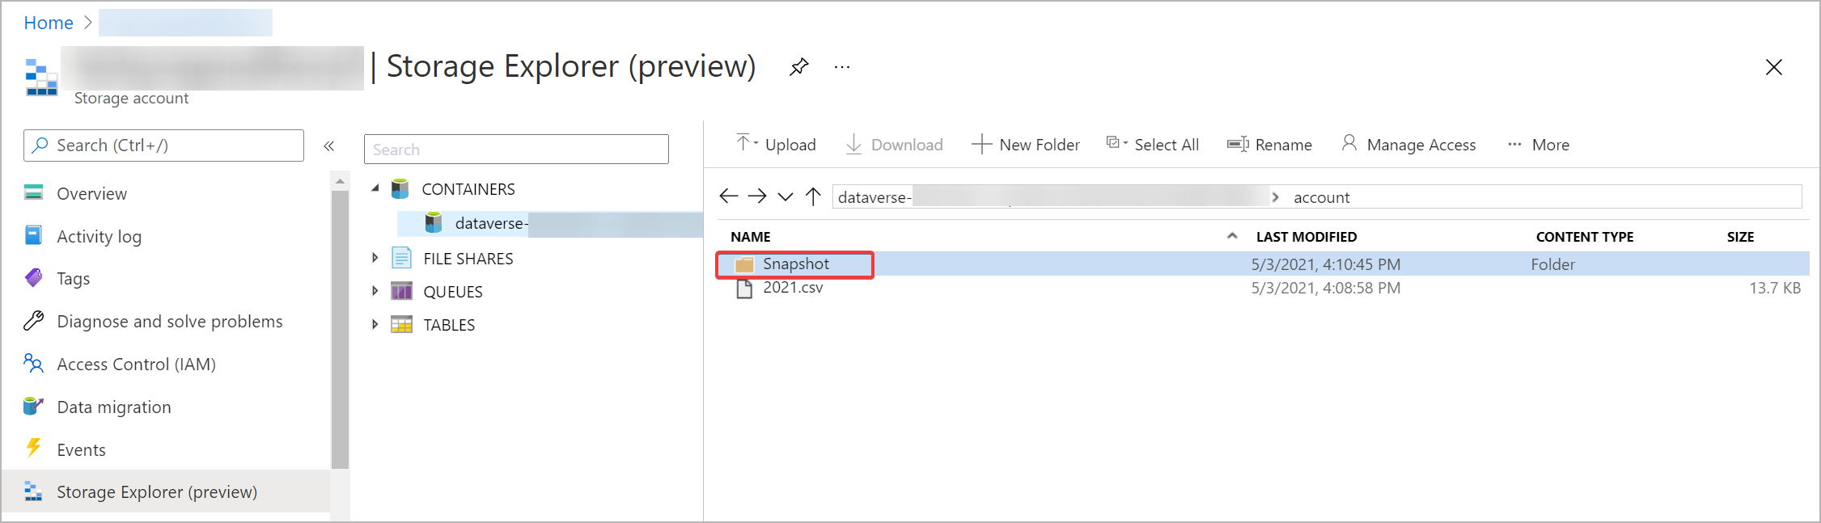Click the account path segment
Viewport: 1821px width, 523px height.
(1321, 197)
